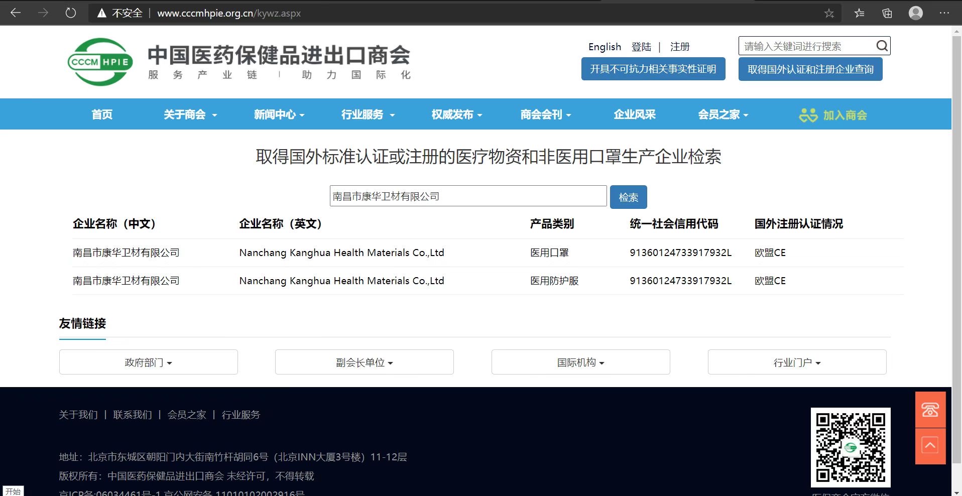Click footer link 关于我们
The image size is (962, 496).
click(78, 415)
